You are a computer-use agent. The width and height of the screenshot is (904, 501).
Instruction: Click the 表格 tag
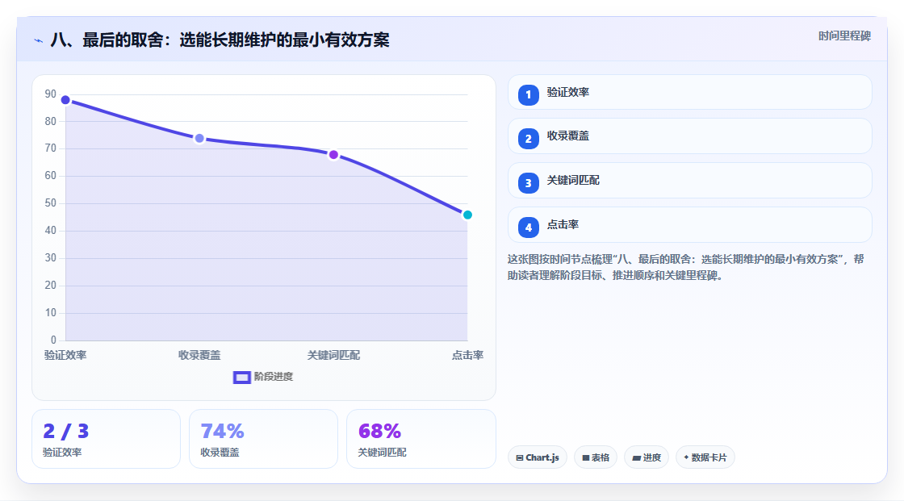click(x=596, y=457)
